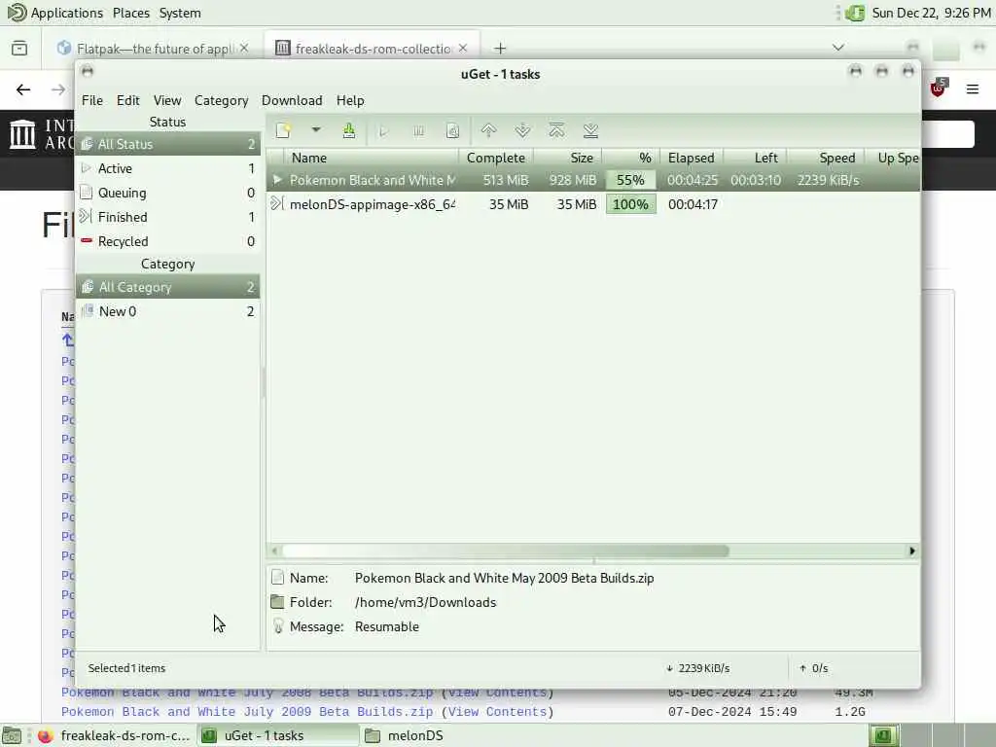Click the new download toolbar icon
Viewport: 996px width, 747px height.
pos(283,131)
